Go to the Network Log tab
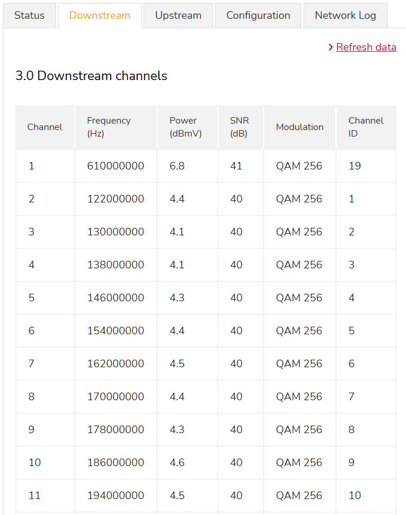Screen dimensions: 406x515 345,16
